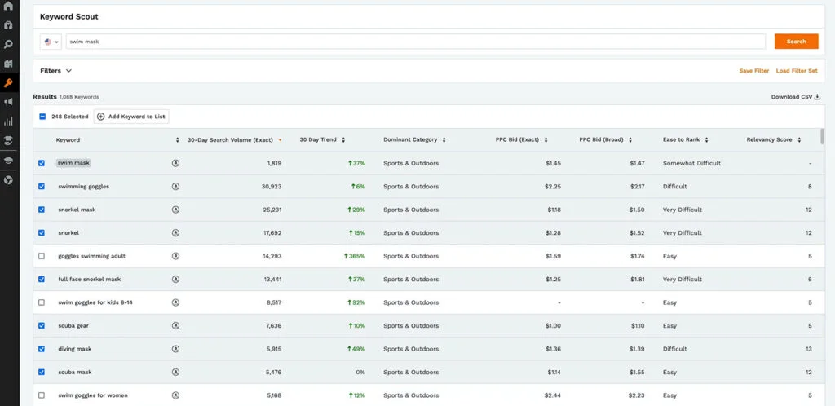Sort by Keyword column arrows
The width and height of the screenshot is (835, 406).
click(177, 140)
